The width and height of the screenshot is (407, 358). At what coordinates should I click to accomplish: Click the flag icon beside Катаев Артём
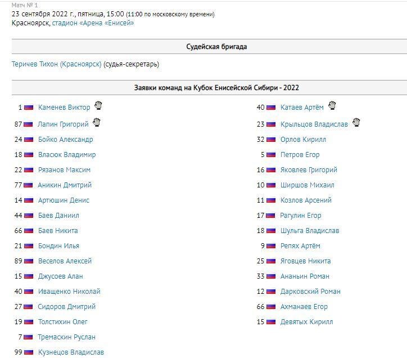click(271, 108)
